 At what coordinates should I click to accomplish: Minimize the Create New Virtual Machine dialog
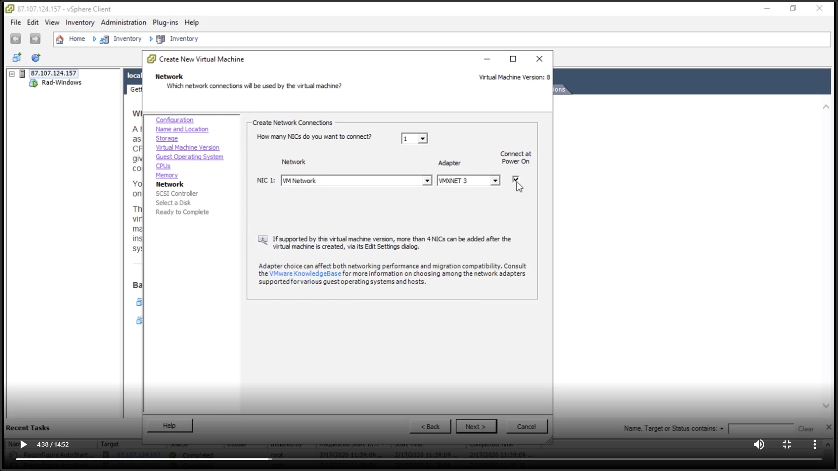487,59
